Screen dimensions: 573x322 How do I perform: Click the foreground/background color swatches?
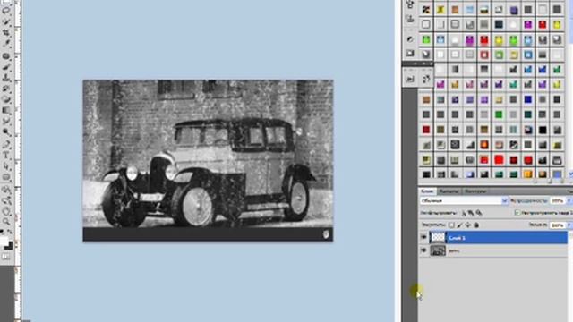point(6,243)
